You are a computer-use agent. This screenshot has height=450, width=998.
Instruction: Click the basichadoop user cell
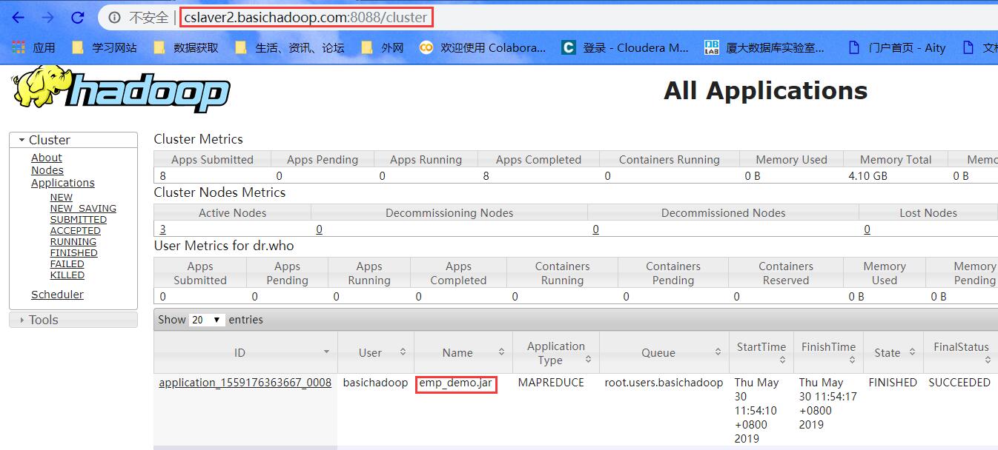[375, 383]
